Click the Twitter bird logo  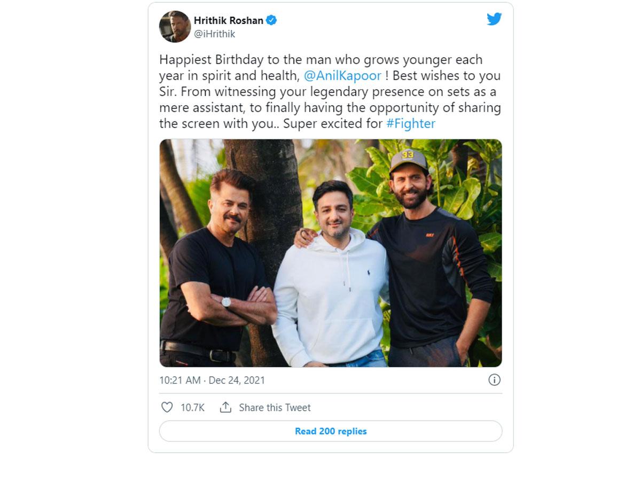click(495, 19)
